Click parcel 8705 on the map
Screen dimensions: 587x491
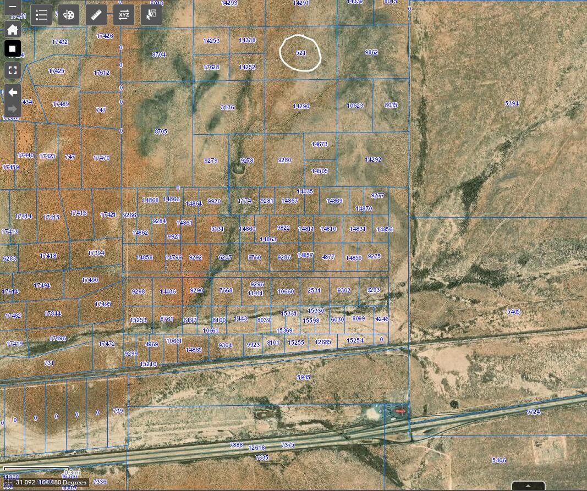(x=161, y=132)
